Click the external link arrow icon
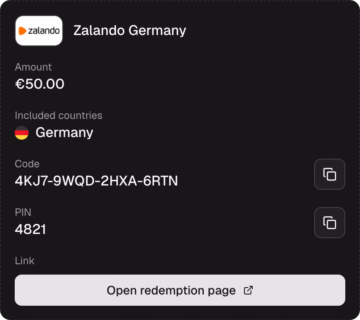Image resolution: width=360 pixels, height=320 pixels. (x=248, y=290)
